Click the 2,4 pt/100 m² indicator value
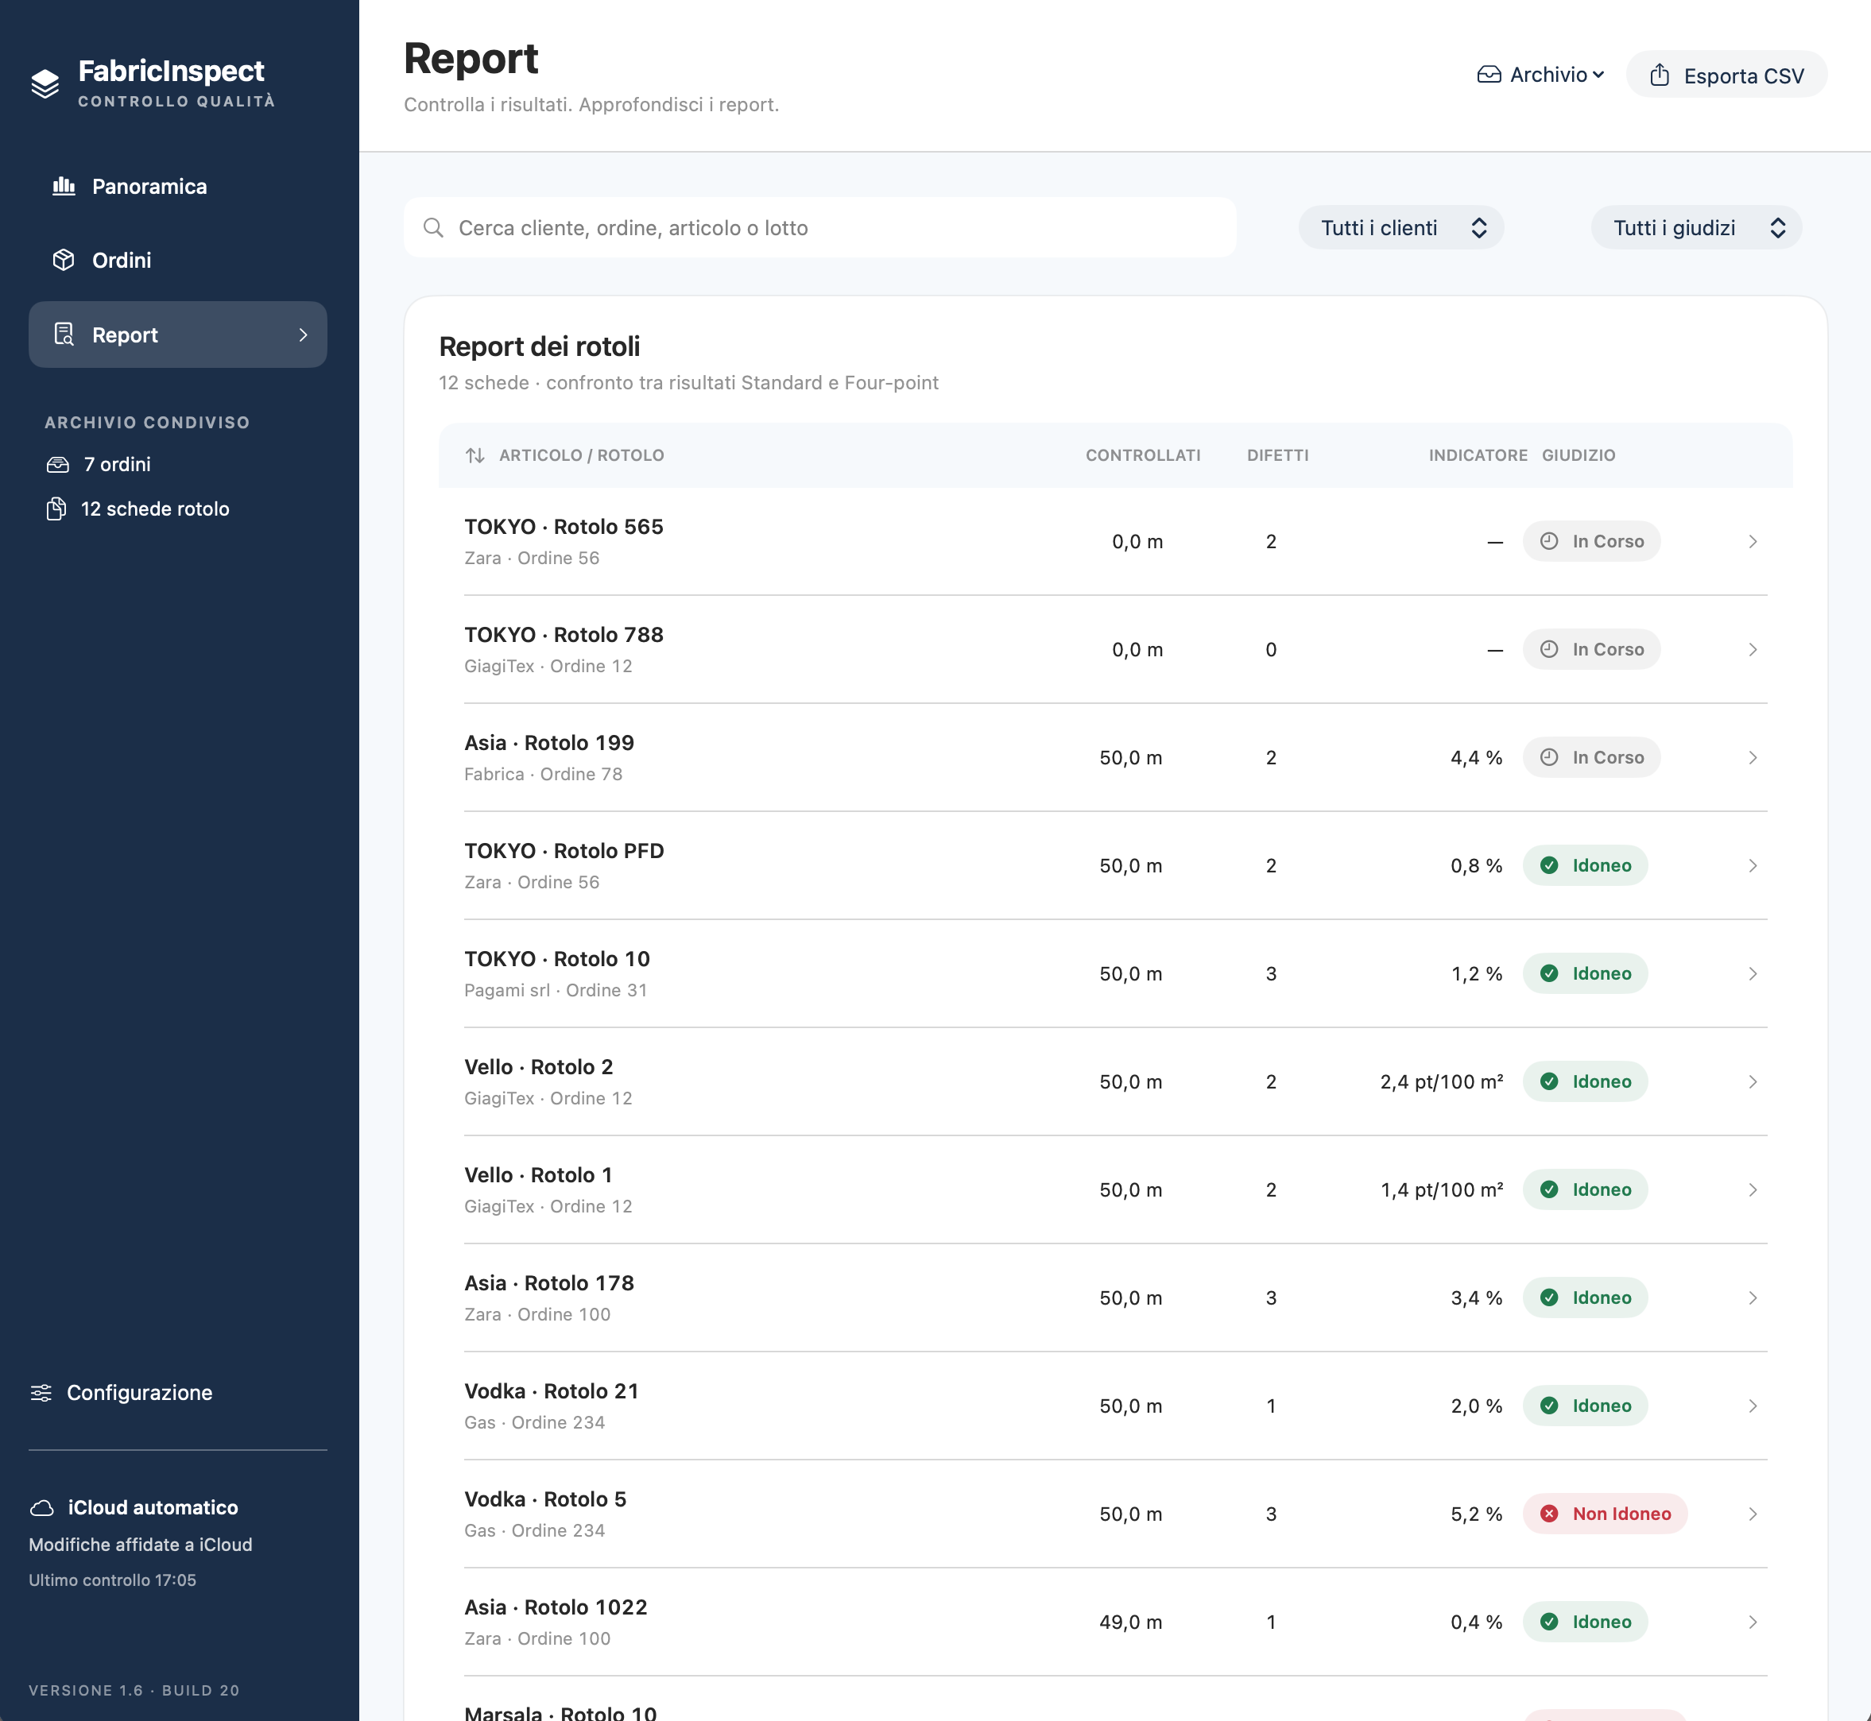 pos(1442,1082)
